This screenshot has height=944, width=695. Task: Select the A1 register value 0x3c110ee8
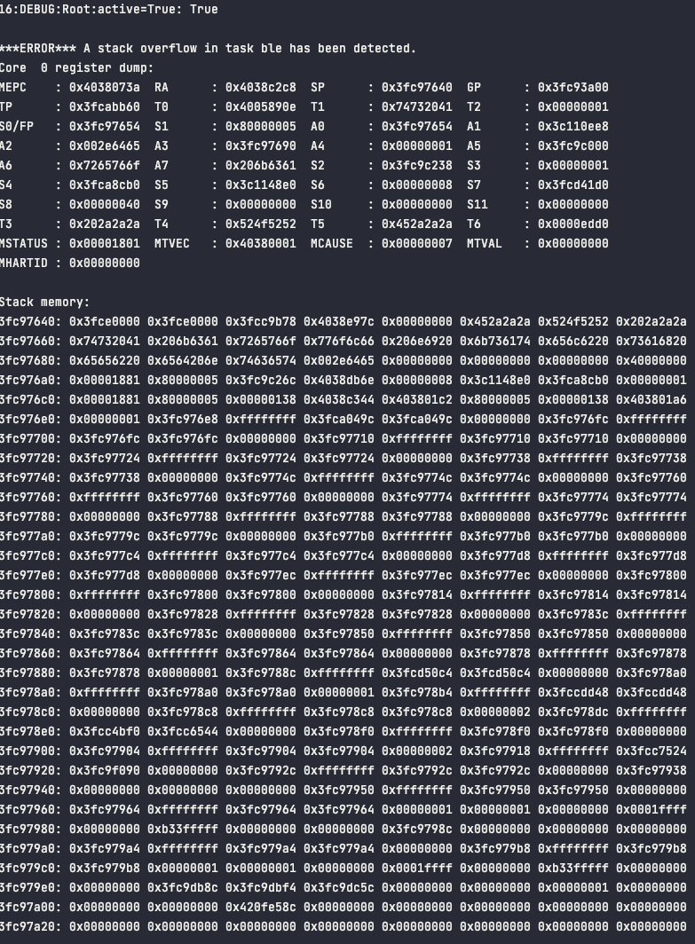click(x=573, y=126)
